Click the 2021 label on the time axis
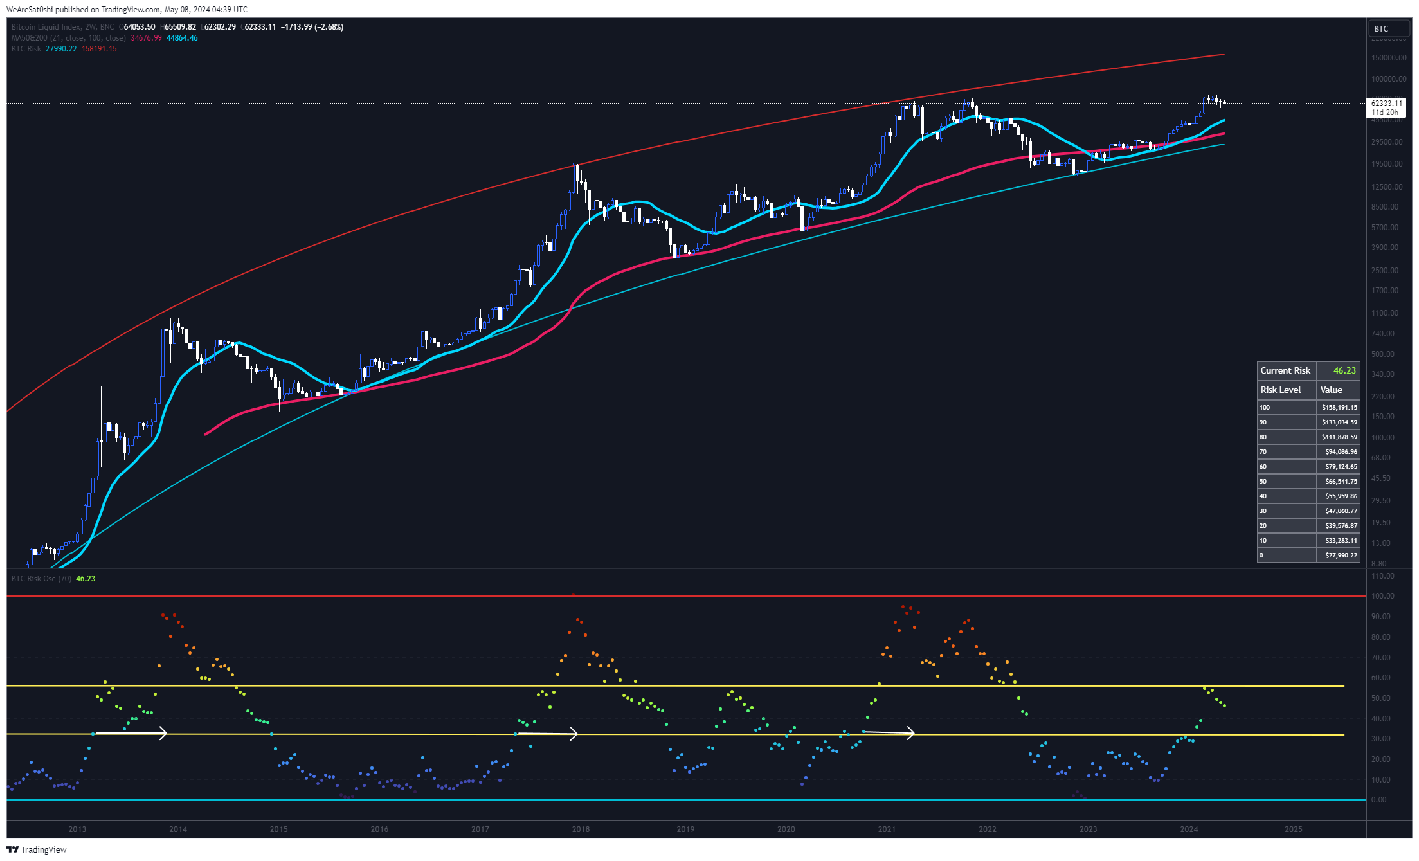 tap(887, 829)
